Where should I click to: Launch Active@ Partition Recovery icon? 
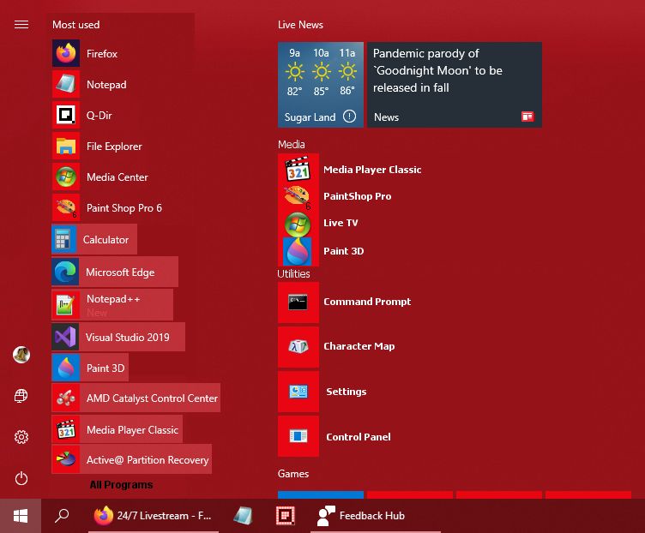(x=66, y=459)
